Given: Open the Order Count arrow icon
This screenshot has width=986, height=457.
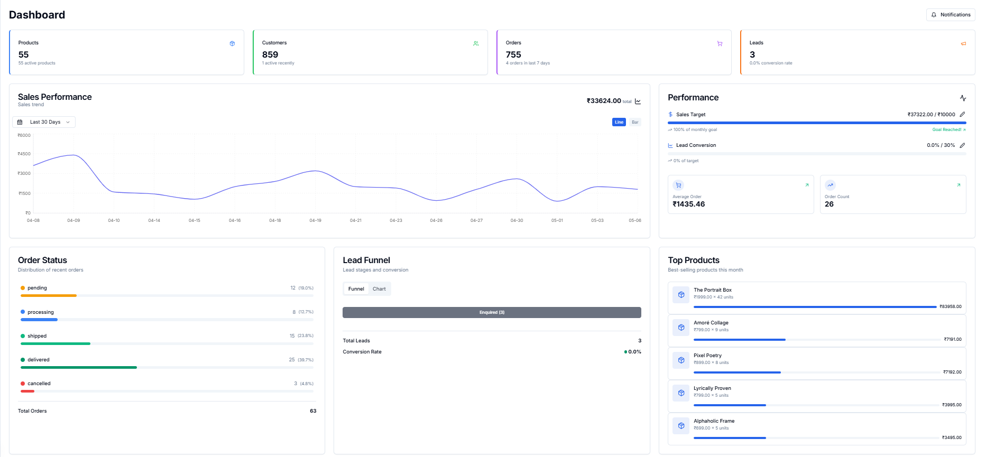Looking at the screenshot, I should [x=959, y=185].
